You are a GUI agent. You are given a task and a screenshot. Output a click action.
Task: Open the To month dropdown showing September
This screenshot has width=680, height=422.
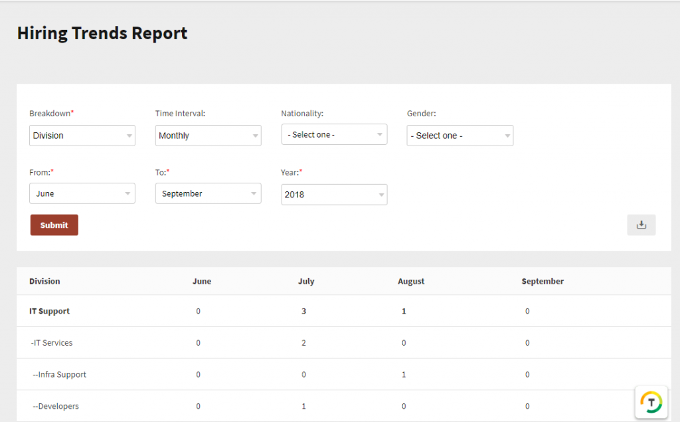click(x=208, y=193)
